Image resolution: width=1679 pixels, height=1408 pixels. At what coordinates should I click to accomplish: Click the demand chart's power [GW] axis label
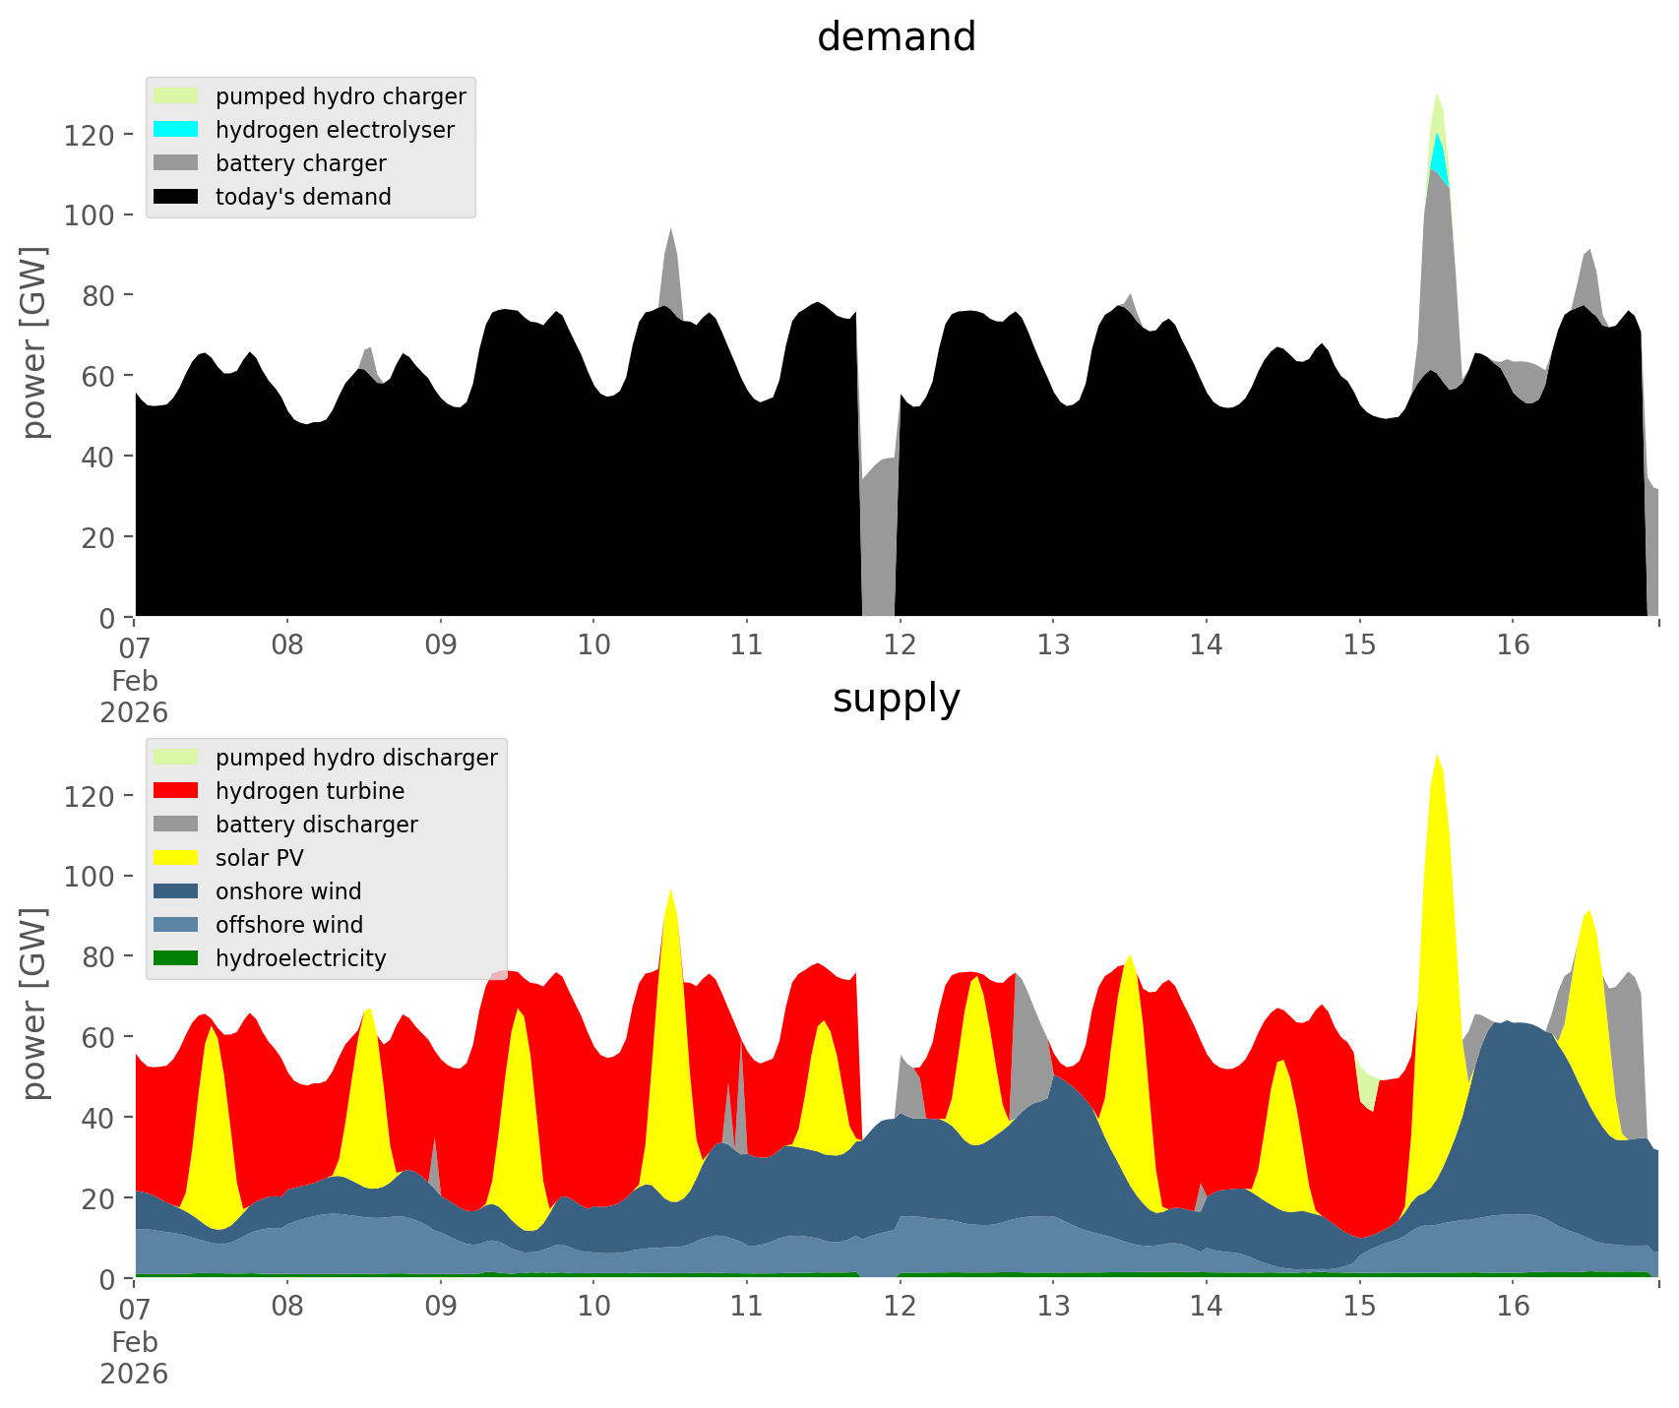34,342
